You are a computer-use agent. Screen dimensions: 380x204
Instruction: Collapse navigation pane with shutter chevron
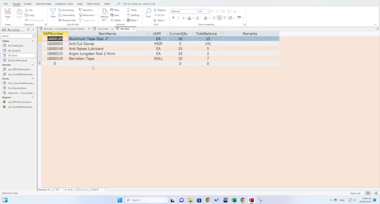(34, 30)
